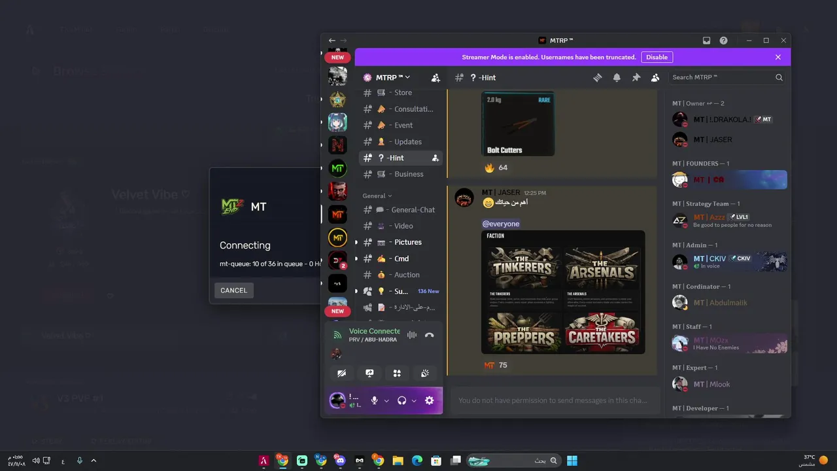Image resolution: width=837 pixels, height=471 pixels.
Task: Disconnect from voice using the hang-up icon
Action: [429, 335]
